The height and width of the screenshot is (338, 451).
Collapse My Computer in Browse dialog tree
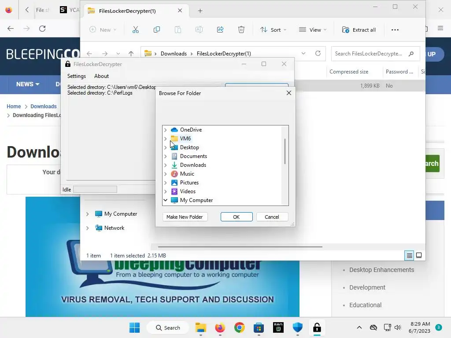166,200
